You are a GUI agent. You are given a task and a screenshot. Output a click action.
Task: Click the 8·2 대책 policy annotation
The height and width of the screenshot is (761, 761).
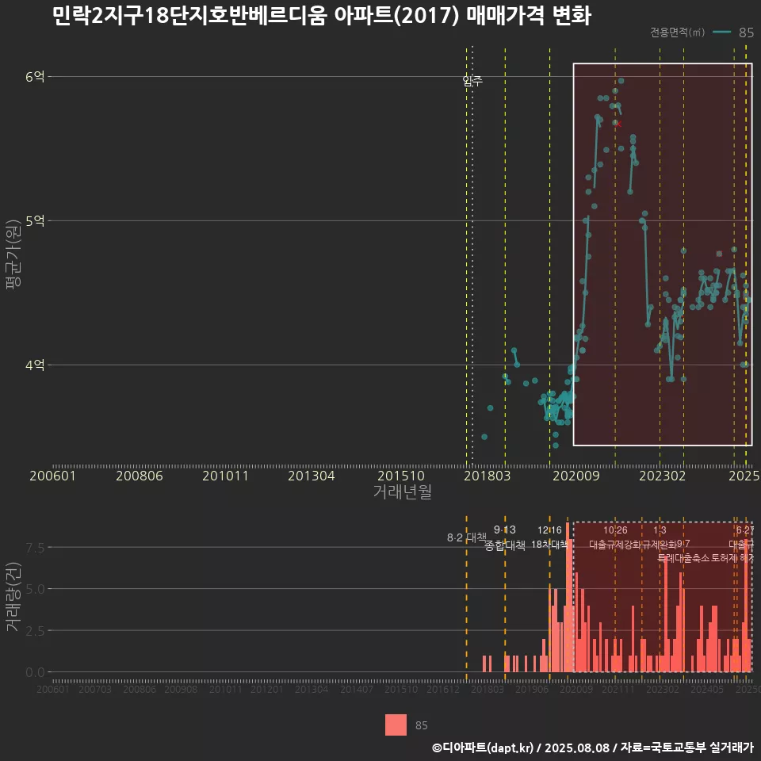coord(467,537)
